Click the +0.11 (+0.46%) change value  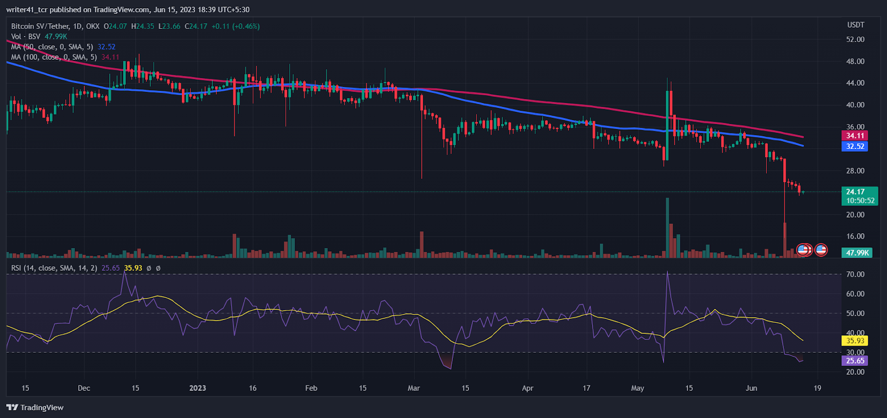pyautogui.click(x=236, y=26)
